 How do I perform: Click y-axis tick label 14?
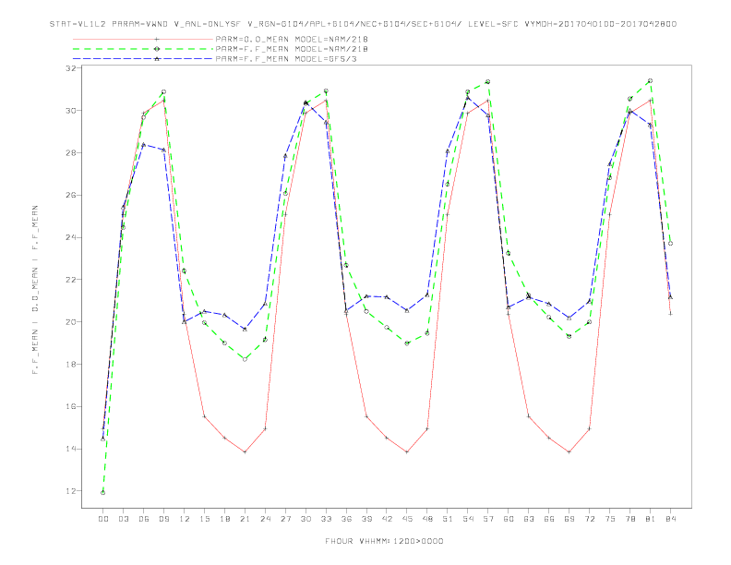tap(70, 449)
